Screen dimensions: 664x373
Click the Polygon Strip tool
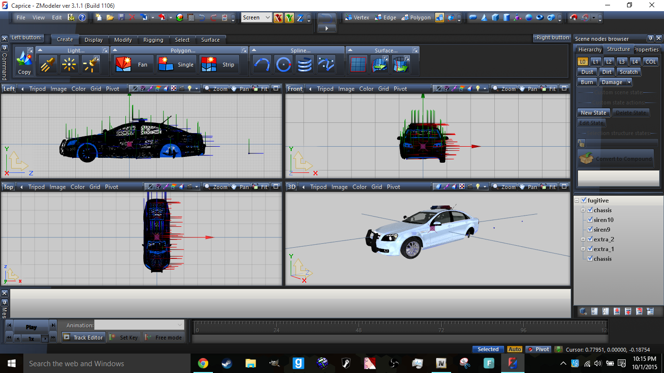coord(218,65)
